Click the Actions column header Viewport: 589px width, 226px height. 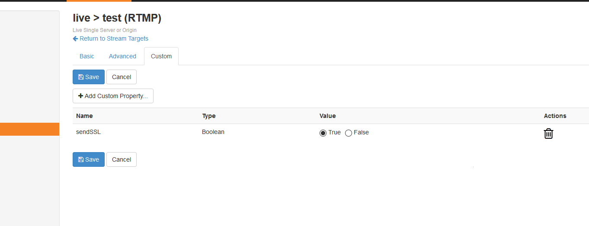click(555, 116)
